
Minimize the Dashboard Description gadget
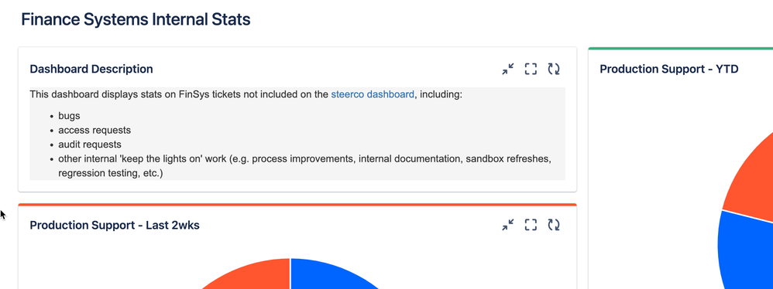coord(508,69)
